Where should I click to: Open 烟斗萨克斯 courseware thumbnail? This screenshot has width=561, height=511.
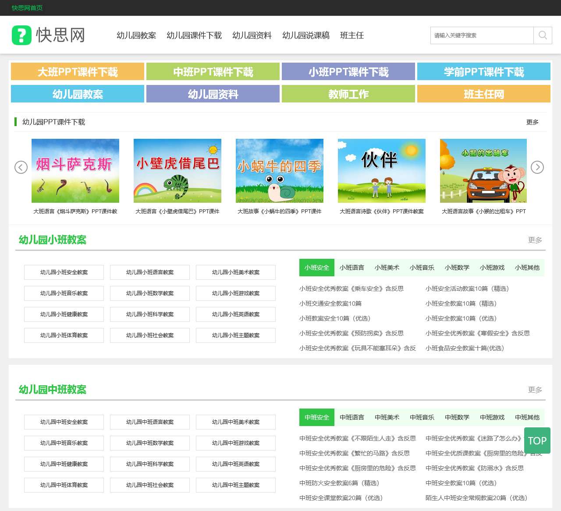(75, 171)
